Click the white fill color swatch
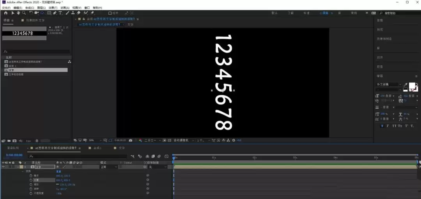 point(412,86)
